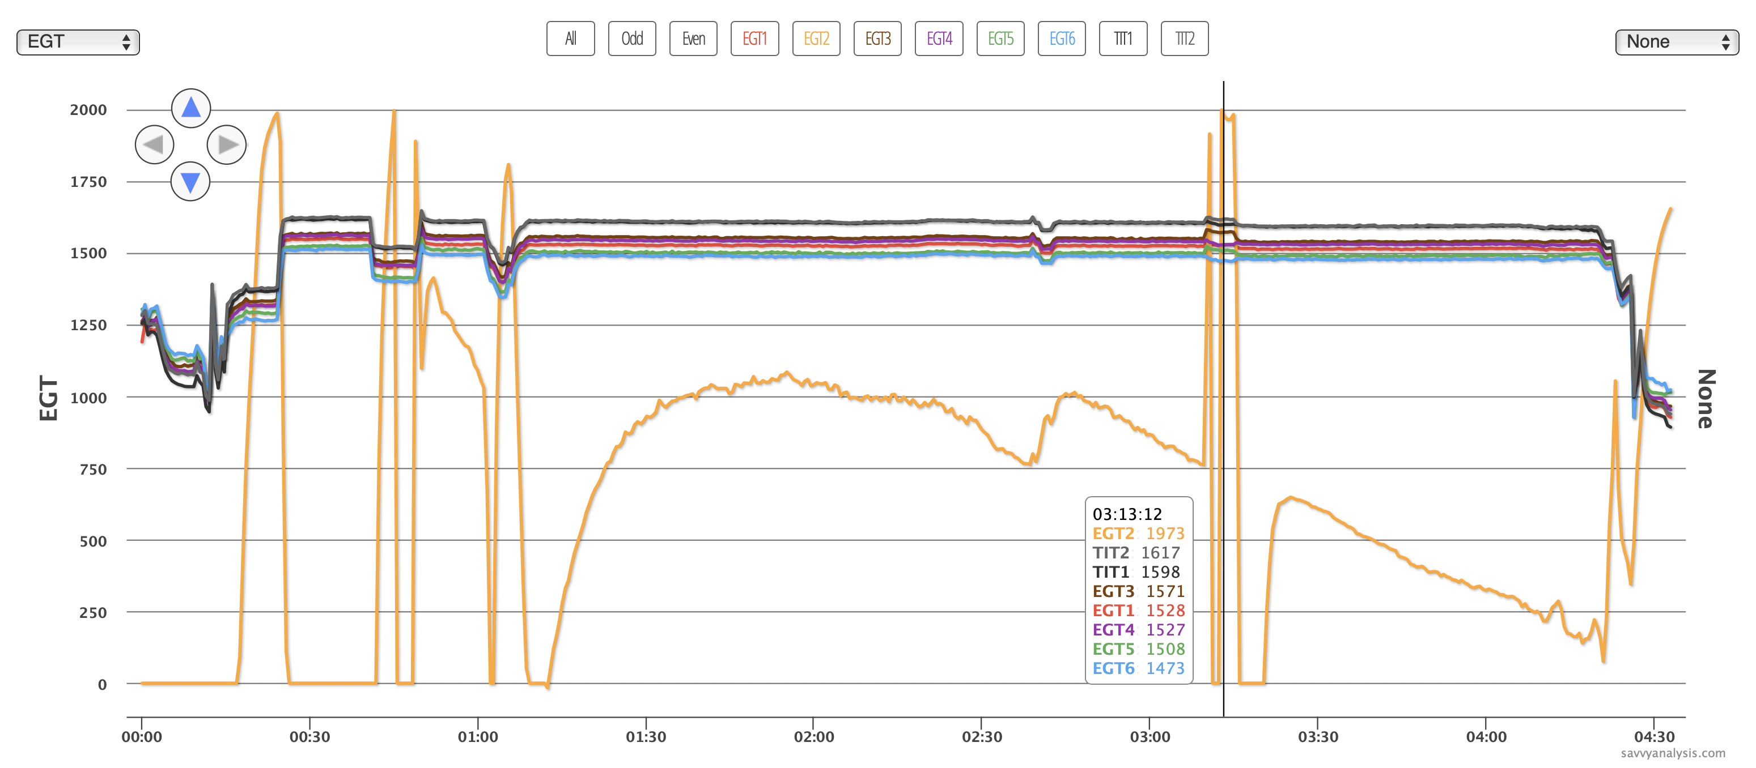1756x768 pixels.
Task: Click the 2000 value on the Y axis
Action: 88,110
